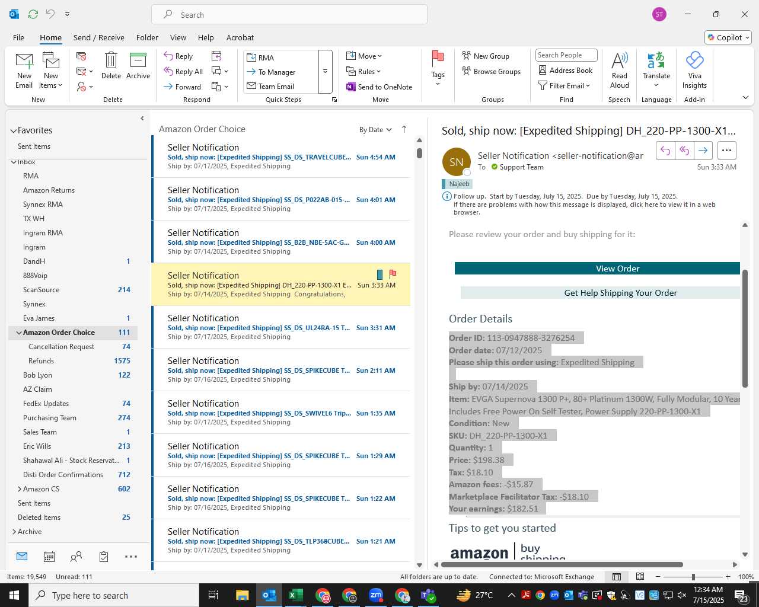Open the Move dropdown
The width and height of the screenshot is (759, 607).
point(364,56)
